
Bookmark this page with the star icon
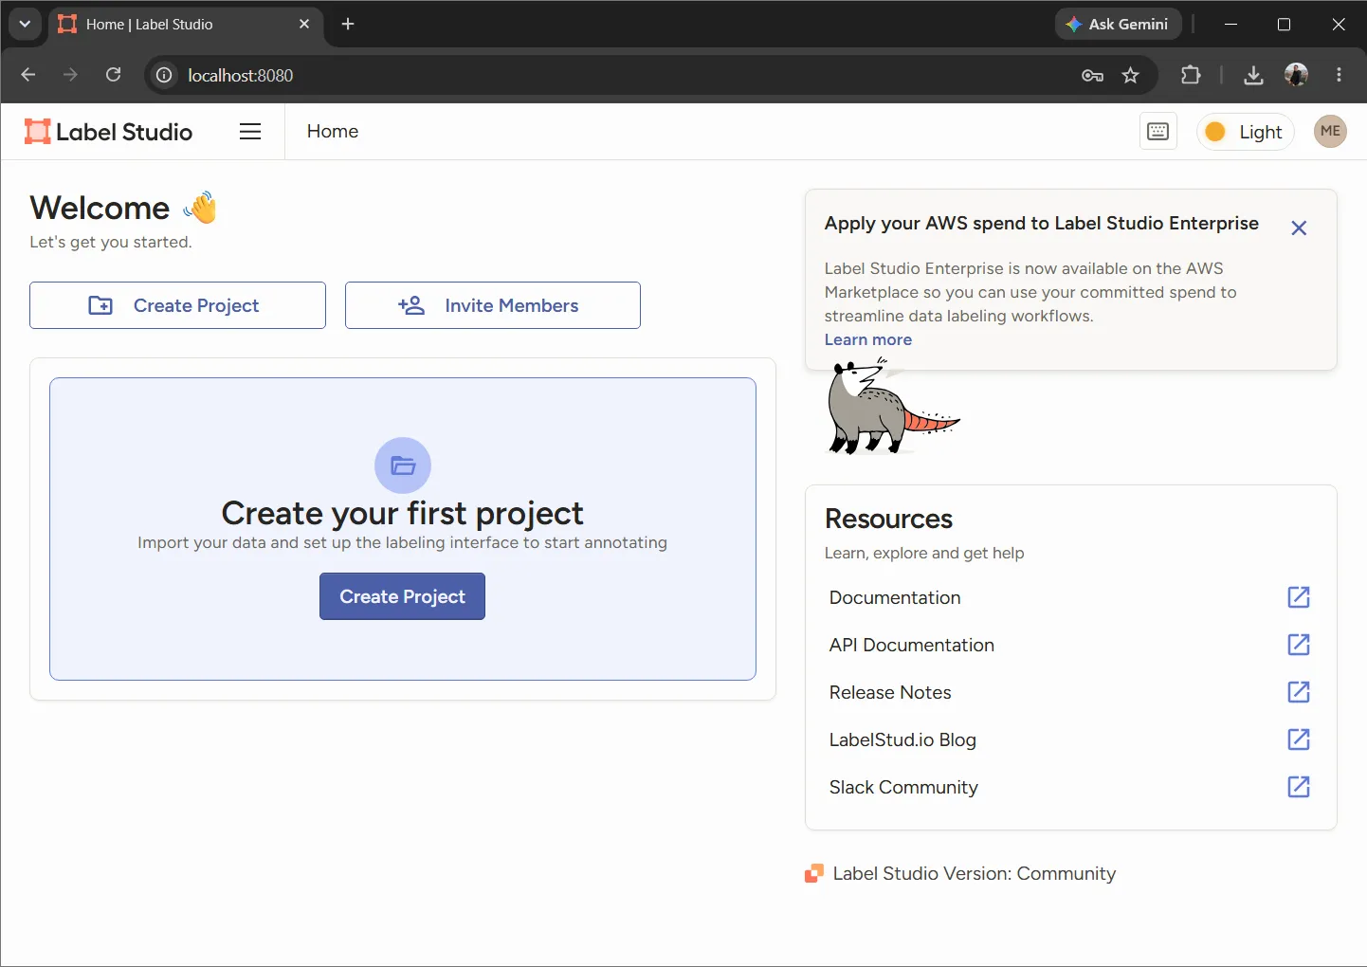pos(1130,75)
